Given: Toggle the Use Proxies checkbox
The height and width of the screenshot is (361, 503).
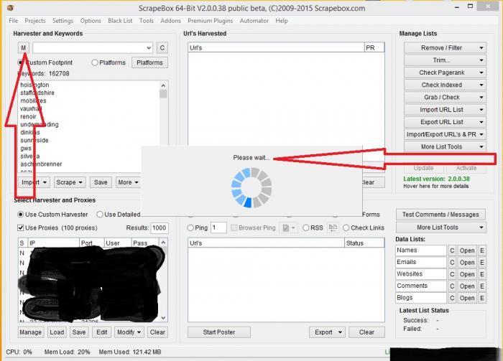Looking at the screenshot, I should [21, 228].
